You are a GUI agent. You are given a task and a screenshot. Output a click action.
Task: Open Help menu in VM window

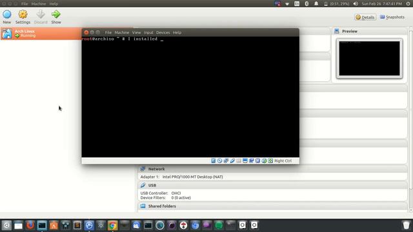tap(177, 32)
